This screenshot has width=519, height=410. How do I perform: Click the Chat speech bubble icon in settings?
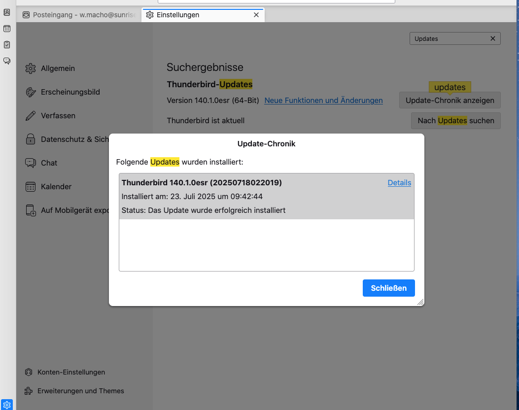click(31, 163)
